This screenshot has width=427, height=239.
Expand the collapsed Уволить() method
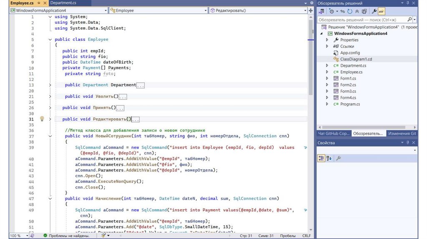pos(50,96)
